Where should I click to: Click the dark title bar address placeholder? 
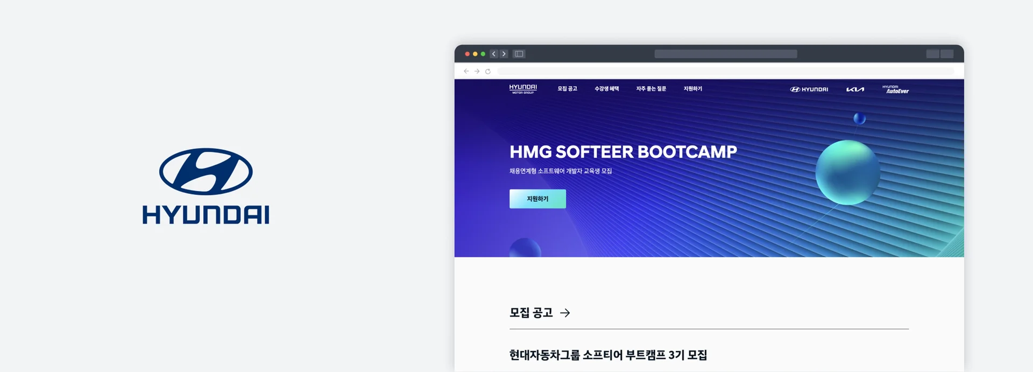point(726,54)
